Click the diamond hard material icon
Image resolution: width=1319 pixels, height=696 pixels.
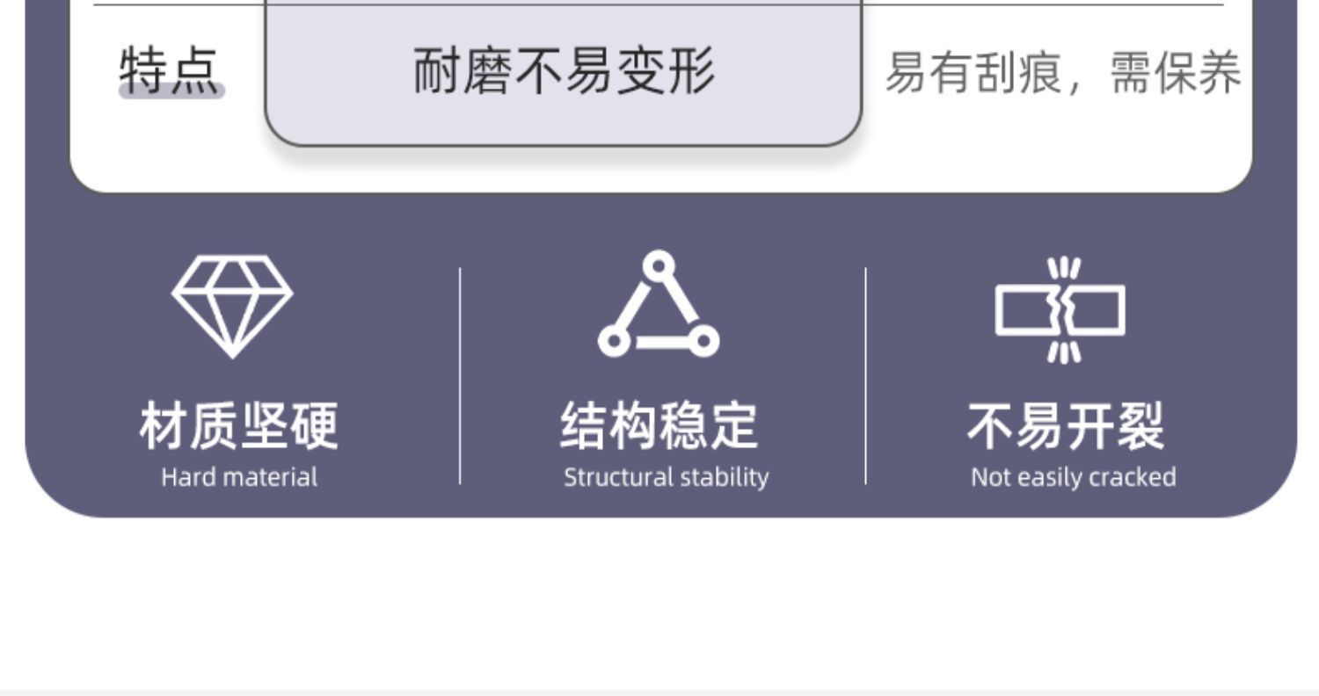pos(232,306)
